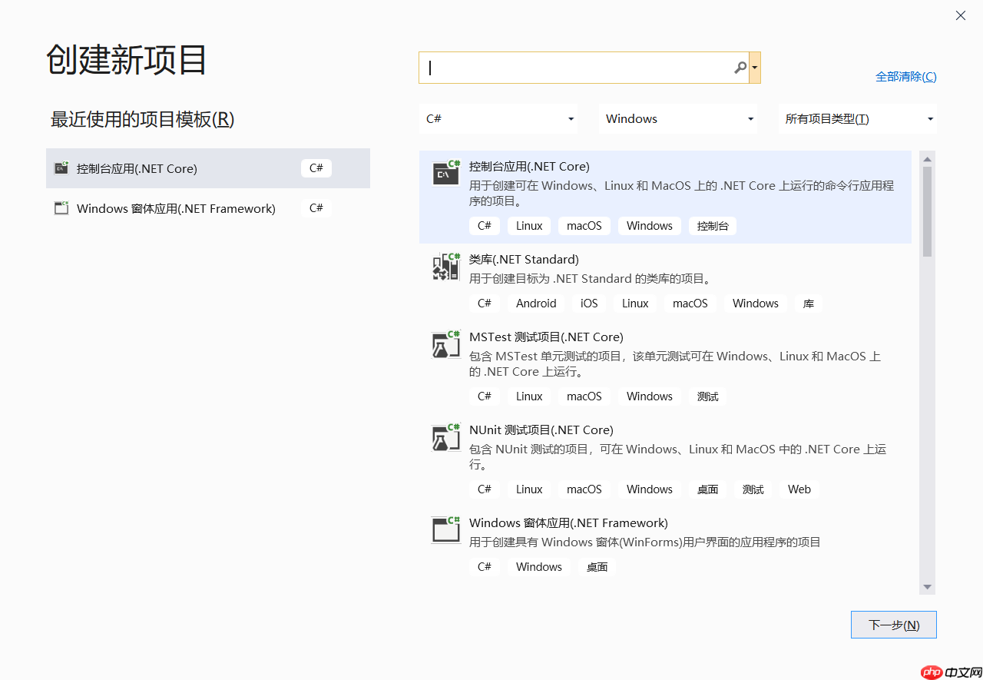983x680 pixels.
Task: Click the 全部清除(C) link
Action: coord(906,76)
